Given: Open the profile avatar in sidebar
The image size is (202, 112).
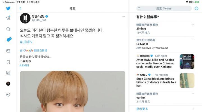Looking at the screenshot, I should [8, 84].
